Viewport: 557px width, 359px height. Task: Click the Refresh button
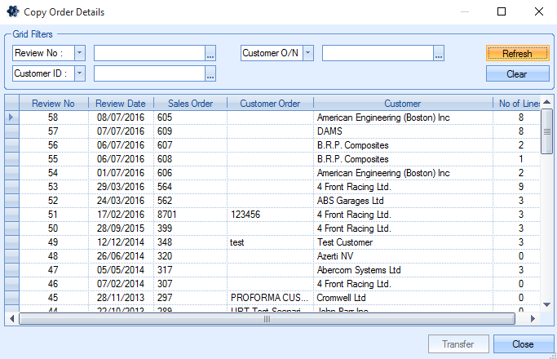517,53
